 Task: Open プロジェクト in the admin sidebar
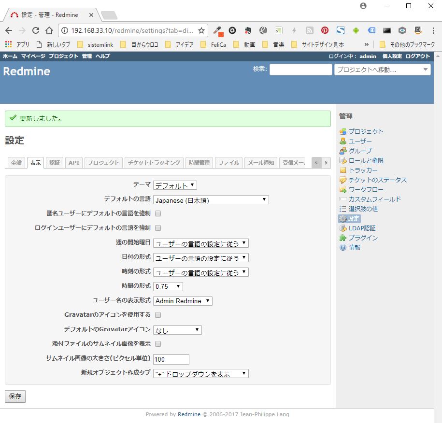(x=366, y=131)
